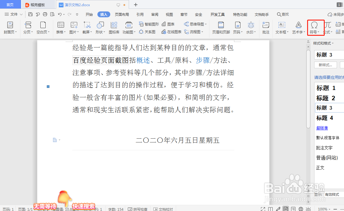Apply the 标题 1 heading style

click(x=326, y=88)
